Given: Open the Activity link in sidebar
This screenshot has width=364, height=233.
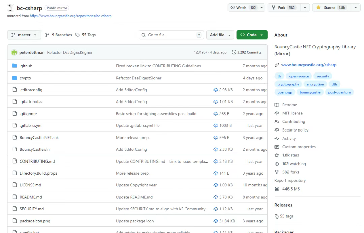Looking at the screenshot, I should pyautogui.click(x=289, y=139).
